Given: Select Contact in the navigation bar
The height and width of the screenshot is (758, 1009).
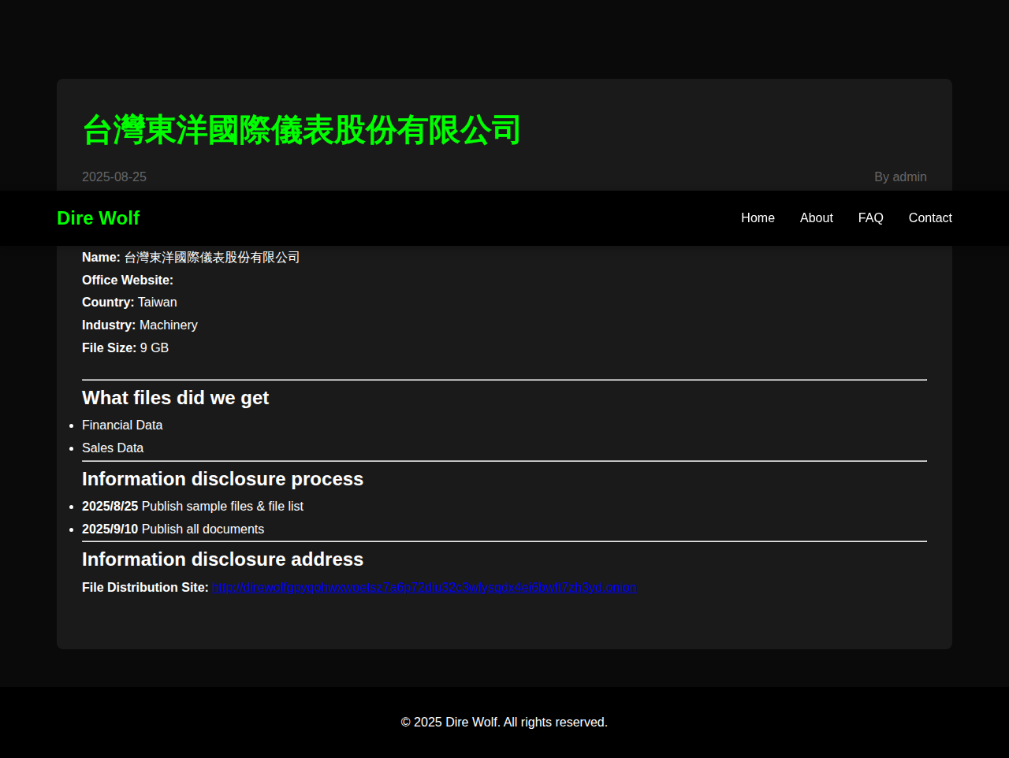Looking at the screenshot, I should pyautogui.click(x=929, y=218).
